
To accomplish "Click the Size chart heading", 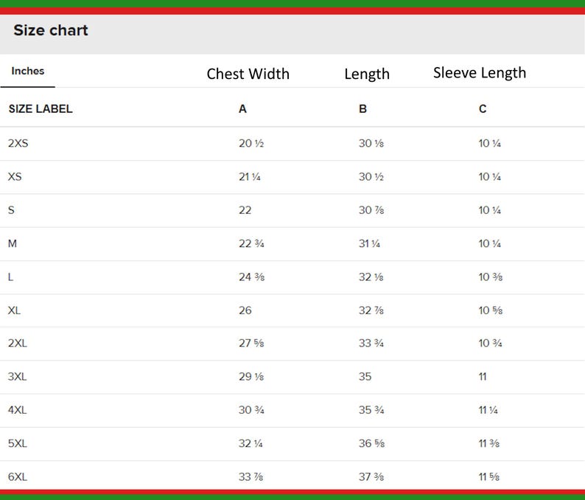I will pyautogui.click(x=51, y=30).
